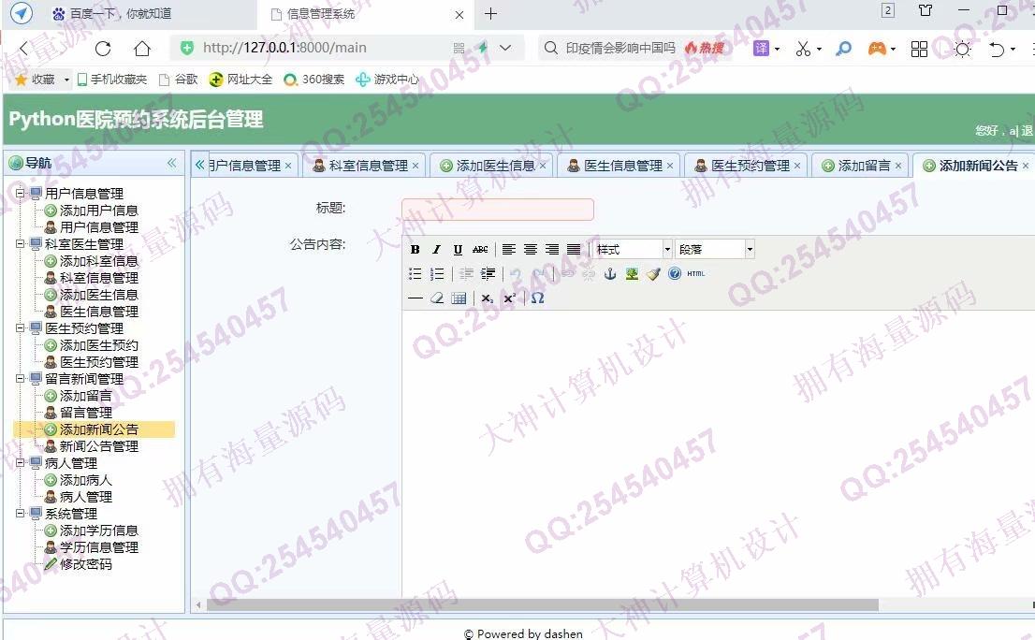
Task: Close the 添加留言 tab
Action: coord(898,166)
